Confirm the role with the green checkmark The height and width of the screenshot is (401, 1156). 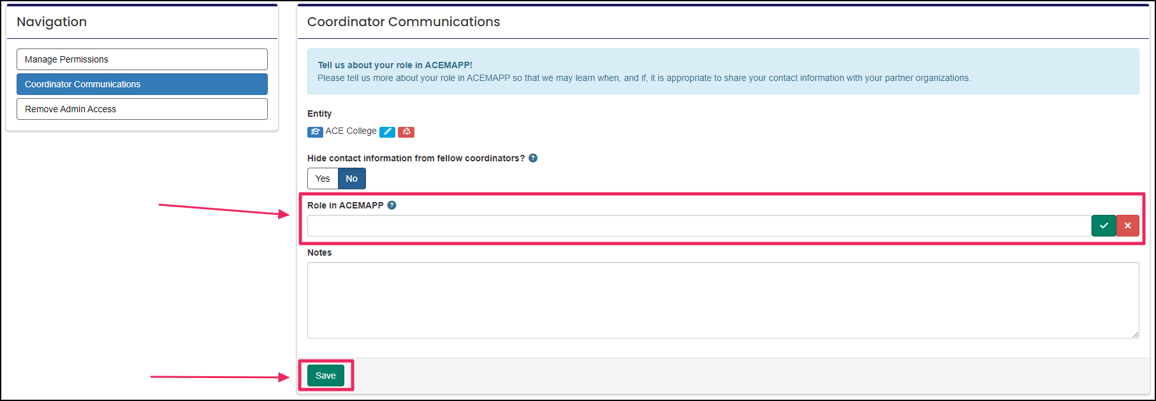coord(1104,226)
